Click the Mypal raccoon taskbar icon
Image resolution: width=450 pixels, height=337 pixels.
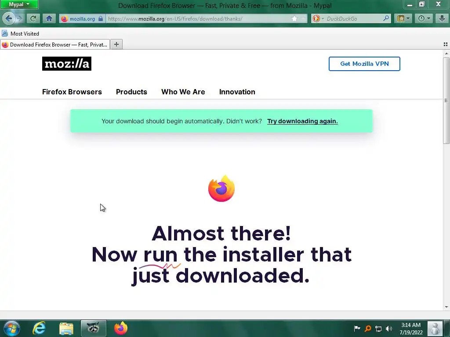coord(93,328)
